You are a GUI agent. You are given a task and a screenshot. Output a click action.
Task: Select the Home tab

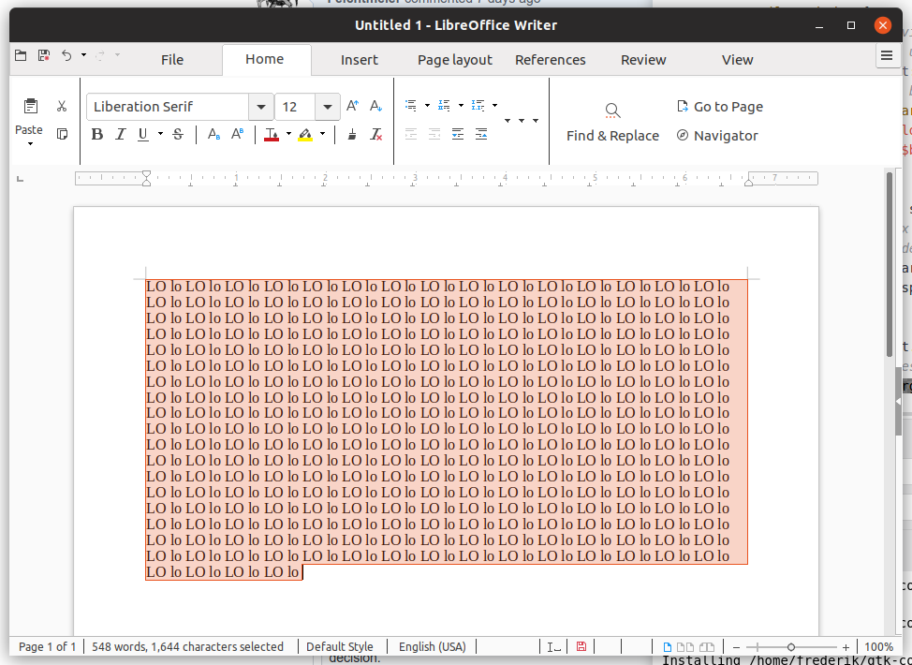[265, 59]
